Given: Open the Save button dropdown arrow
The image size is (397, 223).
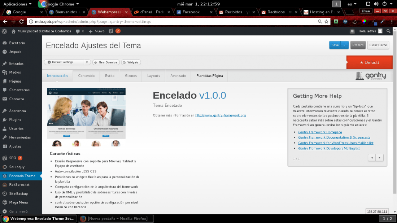Looking at the screenshot, I should [345, 45].
